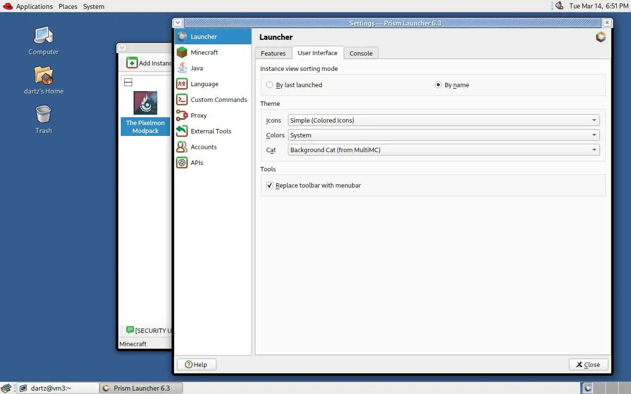Click the date and time in top panel

click(598, 6)
